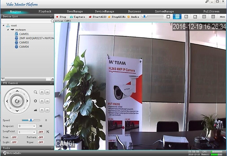Collapse the mvteam tree node
Screen dimensions: 227x156
click(x=8, y=29)
